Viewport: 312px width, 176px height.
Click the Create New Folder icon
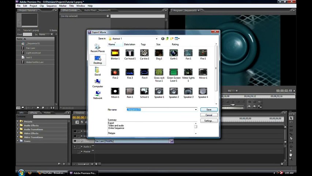(172, 38)
